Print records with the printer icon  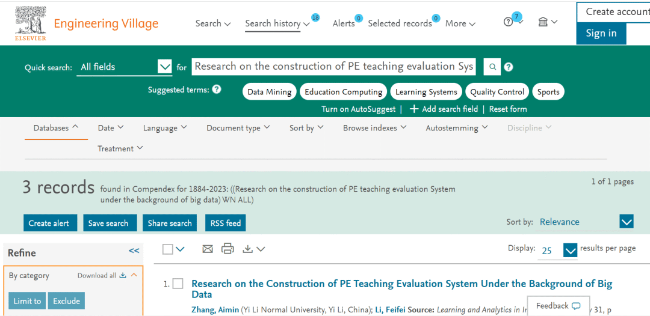tap(227, 249)
